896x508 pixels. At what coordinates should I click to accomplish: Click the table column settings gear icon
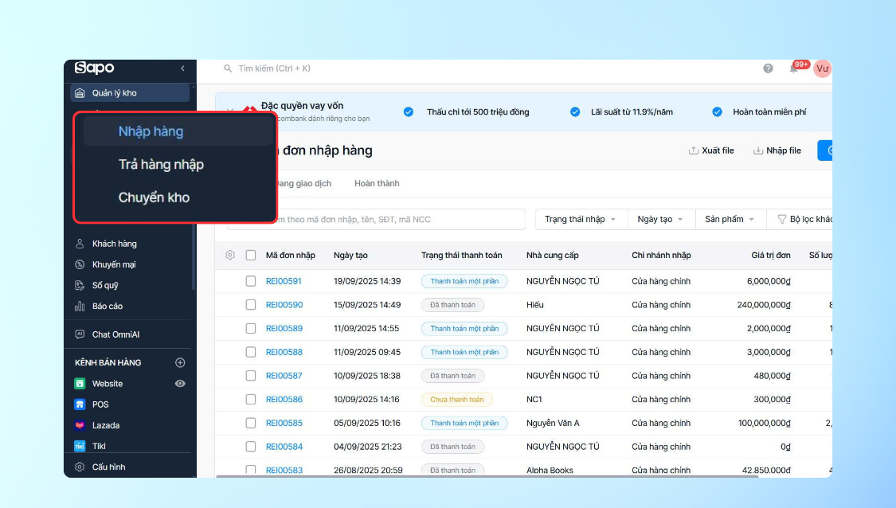230,256
